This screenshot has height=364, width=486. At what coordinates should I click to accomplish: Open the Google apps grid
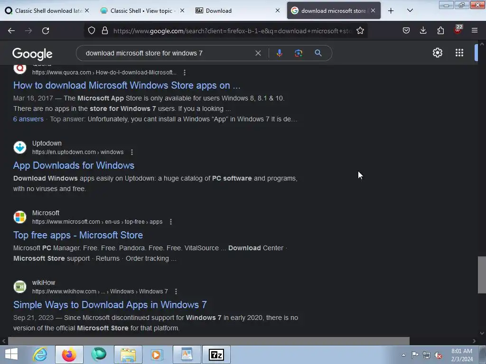click(x=459, y=53)
